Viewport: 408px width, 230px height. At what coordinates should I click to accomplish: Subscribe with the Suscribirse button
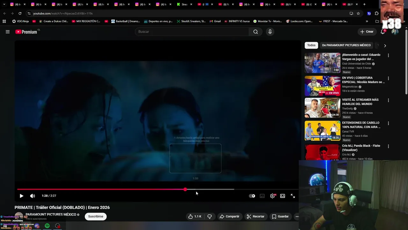coord(96,216)
